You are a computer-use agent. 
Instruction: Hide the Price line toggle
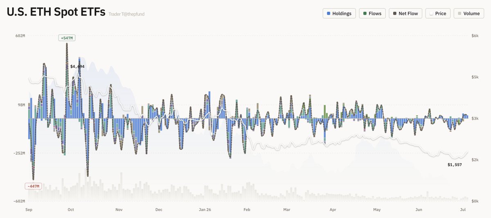coord(438,13)
